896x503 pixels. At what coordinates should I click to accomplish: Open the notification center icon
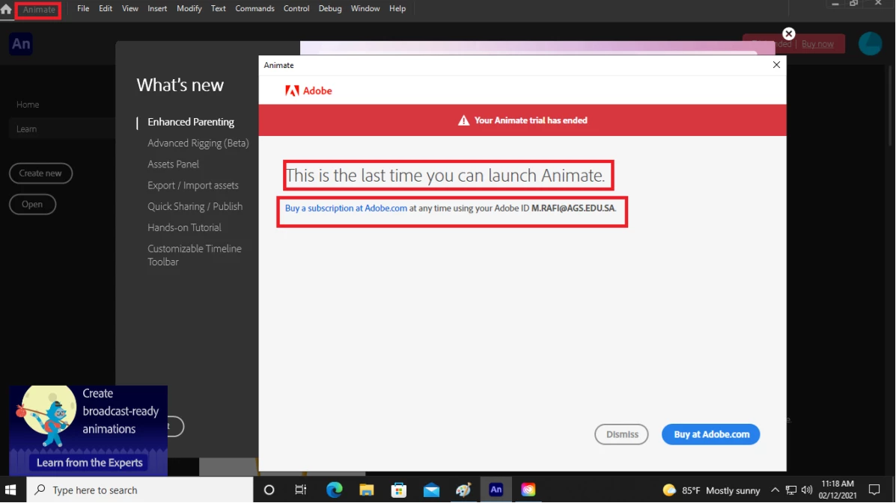coord(874,490)
